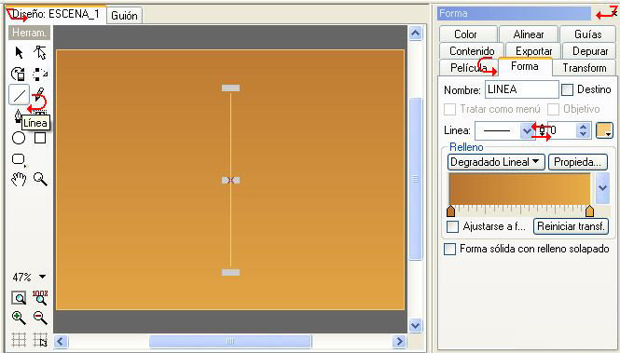Expand the line style dropdown

tap(527, 130)
